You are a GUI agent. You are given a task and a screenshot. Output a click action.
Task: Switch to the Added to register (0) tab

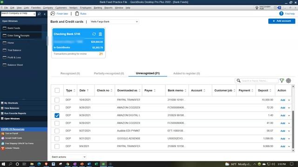[x=186, y=73]
